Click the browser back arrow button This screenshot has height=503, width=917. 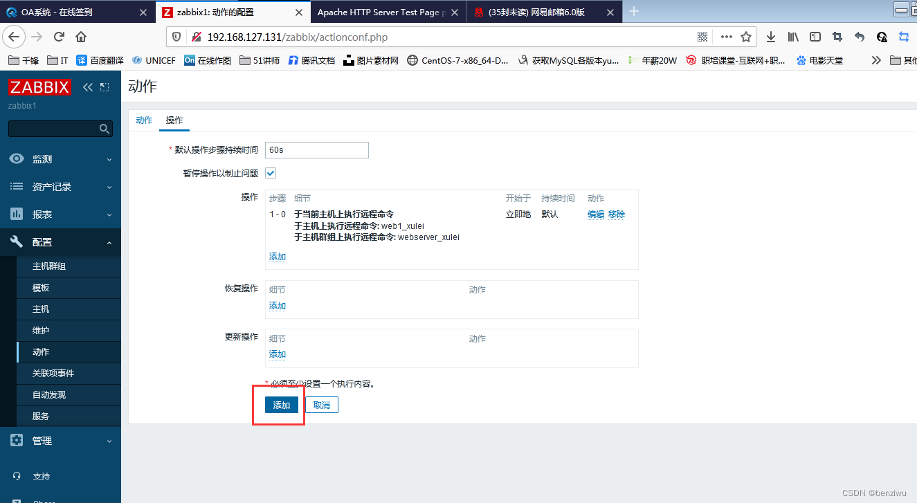(x=15, y=37)
